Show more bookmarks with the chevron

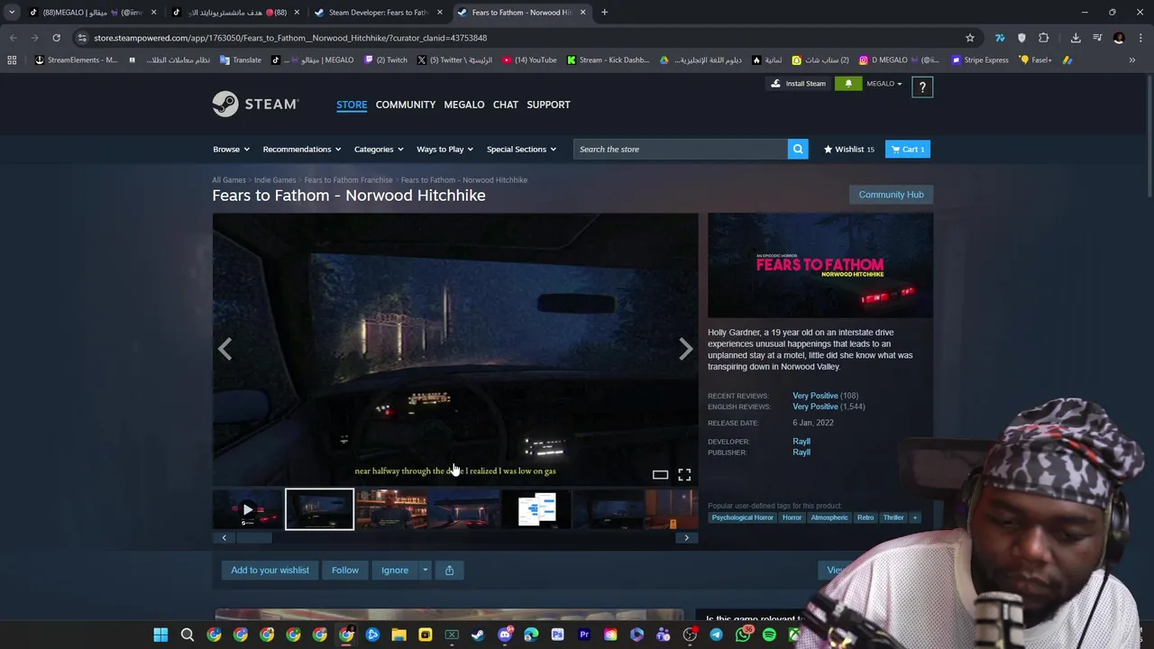tap(1132, 59)
